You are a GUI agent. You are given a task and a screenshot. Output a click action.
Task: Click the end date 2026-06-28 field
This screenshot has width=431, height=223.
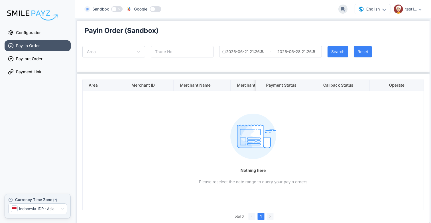pyautogui.click(x=296, y=52)
